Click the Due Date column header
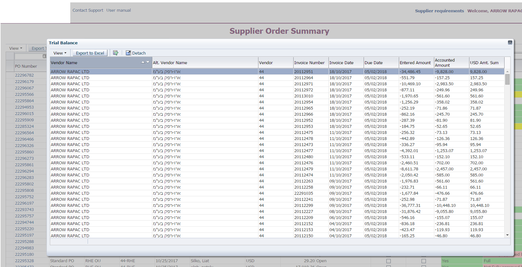Image resolution: width=522 pixels, height=267 pixels. coord(373,63)
